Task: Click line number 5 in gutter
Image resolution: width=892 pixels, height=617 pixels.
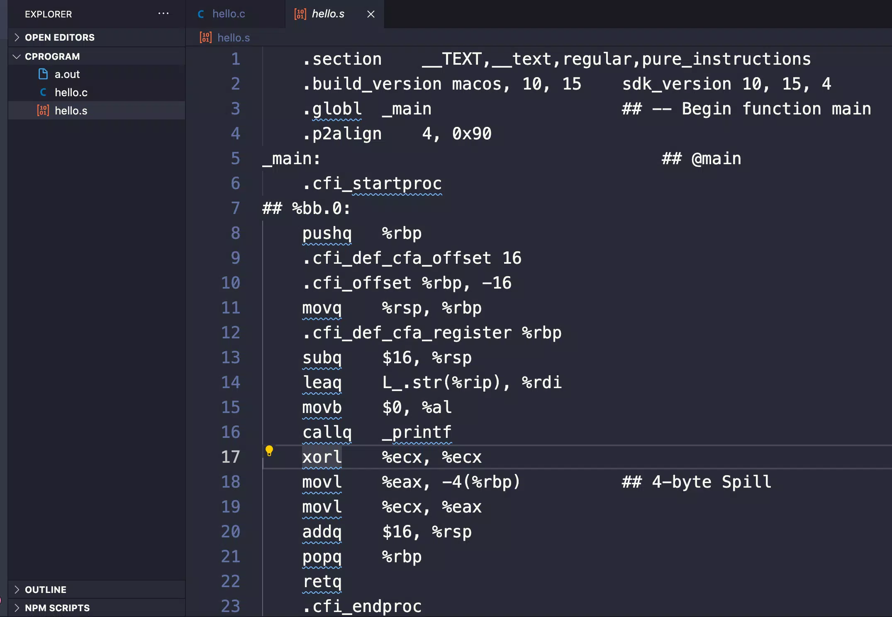Action: (236, 158)
